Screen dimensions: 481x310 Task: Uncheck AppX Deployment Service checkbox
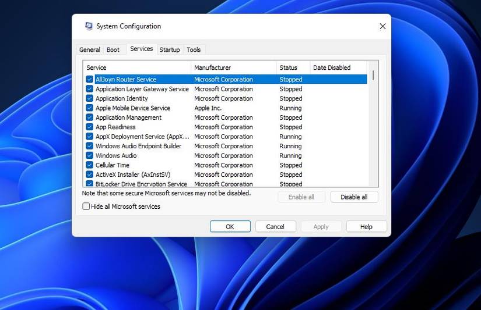tap(90, 137)
